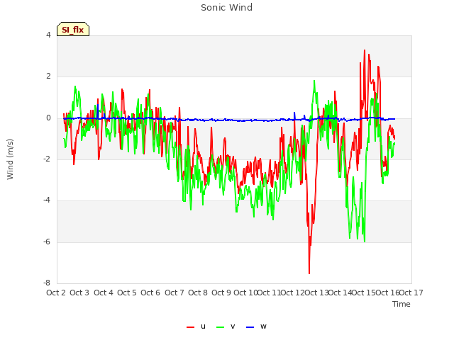The height and width of the screenshot is (340, 454).
Task: Click the green v peak near Oct 13
Action: pos(314,81)
